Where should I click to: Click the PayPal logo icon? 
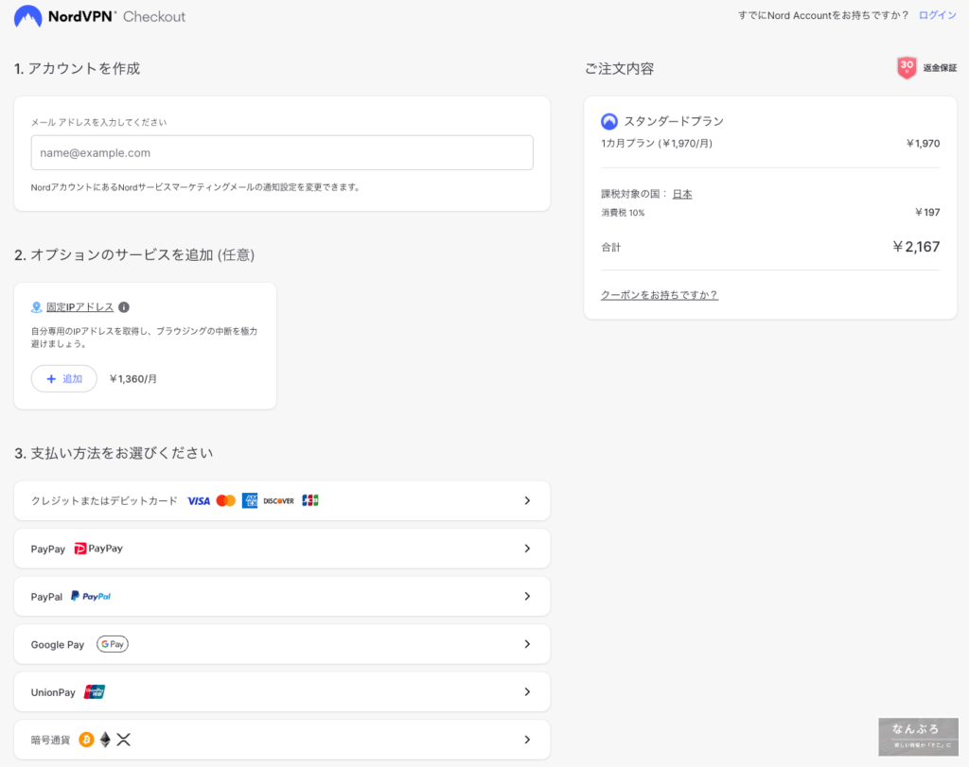tap(91, 597)
